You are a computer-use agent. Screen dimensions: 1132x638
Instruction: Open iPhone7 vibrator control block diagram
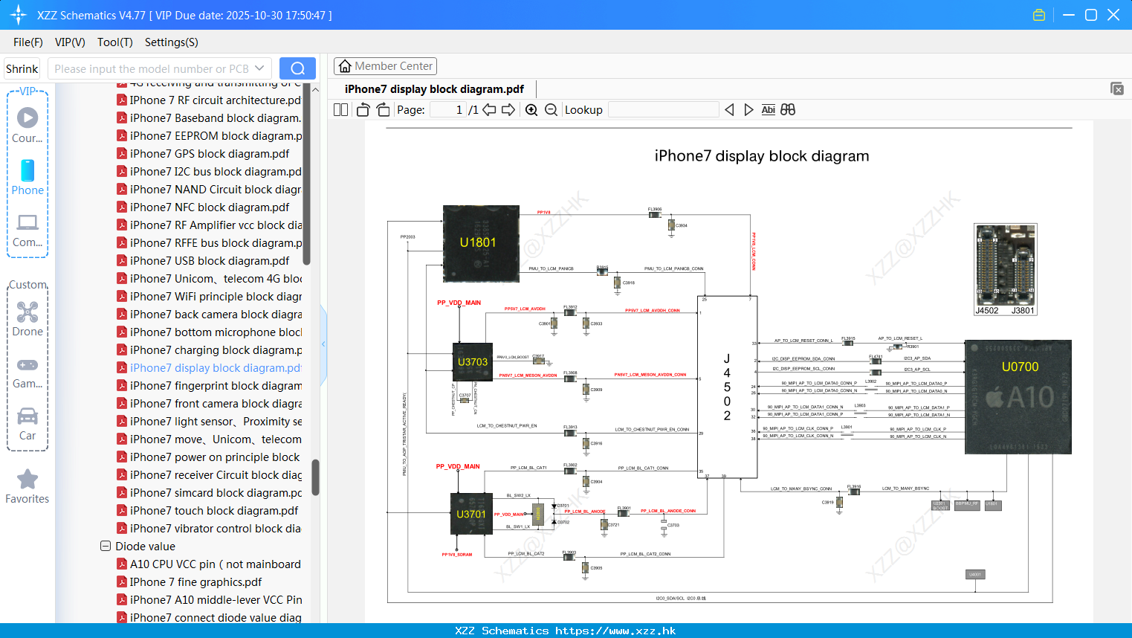click(x=210, y=528)
